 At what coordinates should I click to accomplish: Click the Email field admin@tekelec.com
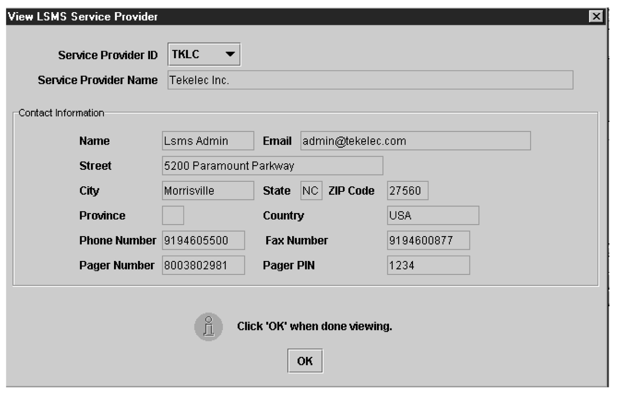click(x=415, y=141)
